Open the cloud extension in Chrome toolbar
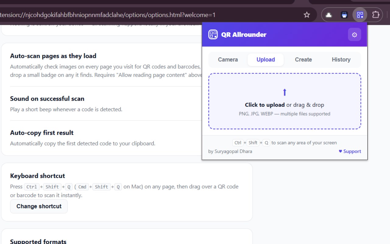Screen dimensions: 390x244 pyautogui.click(x=329, y=15)
